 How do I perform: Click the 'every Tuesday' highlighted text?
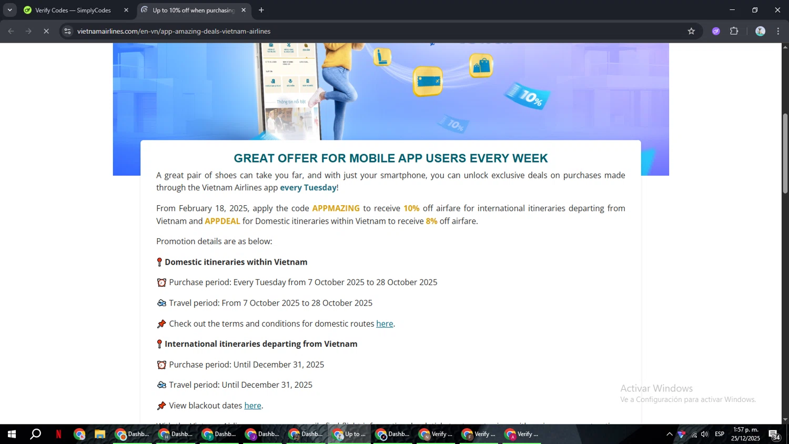(x=308, y=188)
